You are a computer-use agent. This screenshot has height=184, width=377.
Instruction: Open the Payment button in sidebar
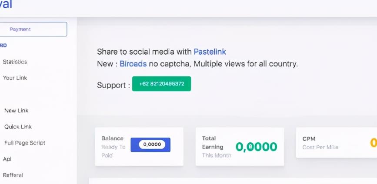pyautogui.click(x=33, y=29)
